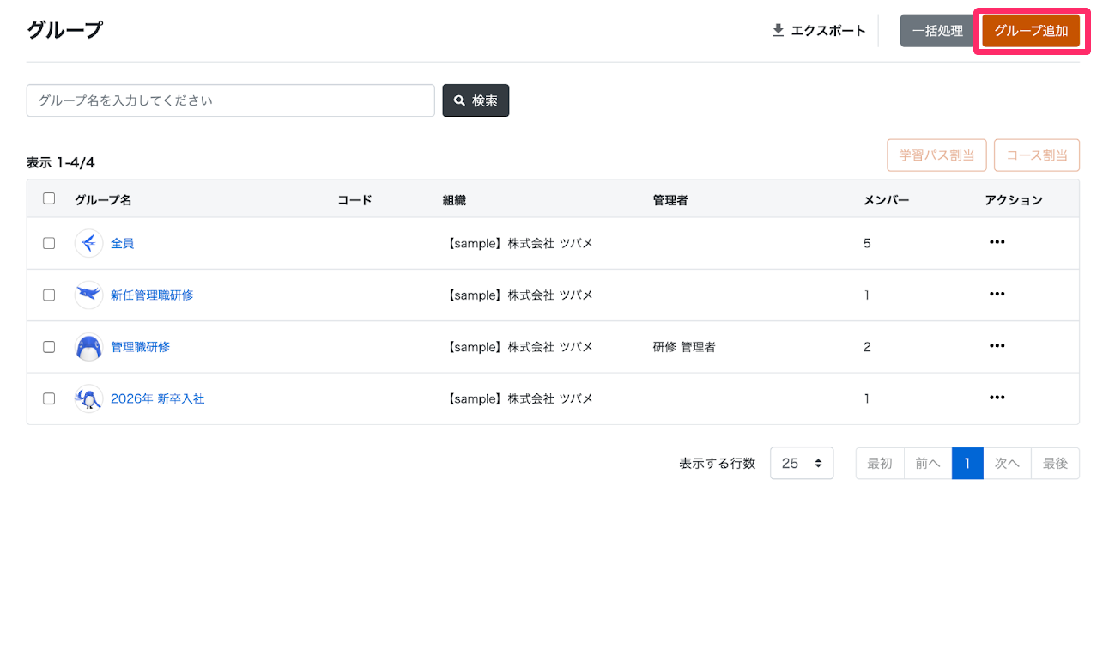Click member count 5 in 全員 row
This screenshot has height=663, width=1109.
[x=867, y=243]
